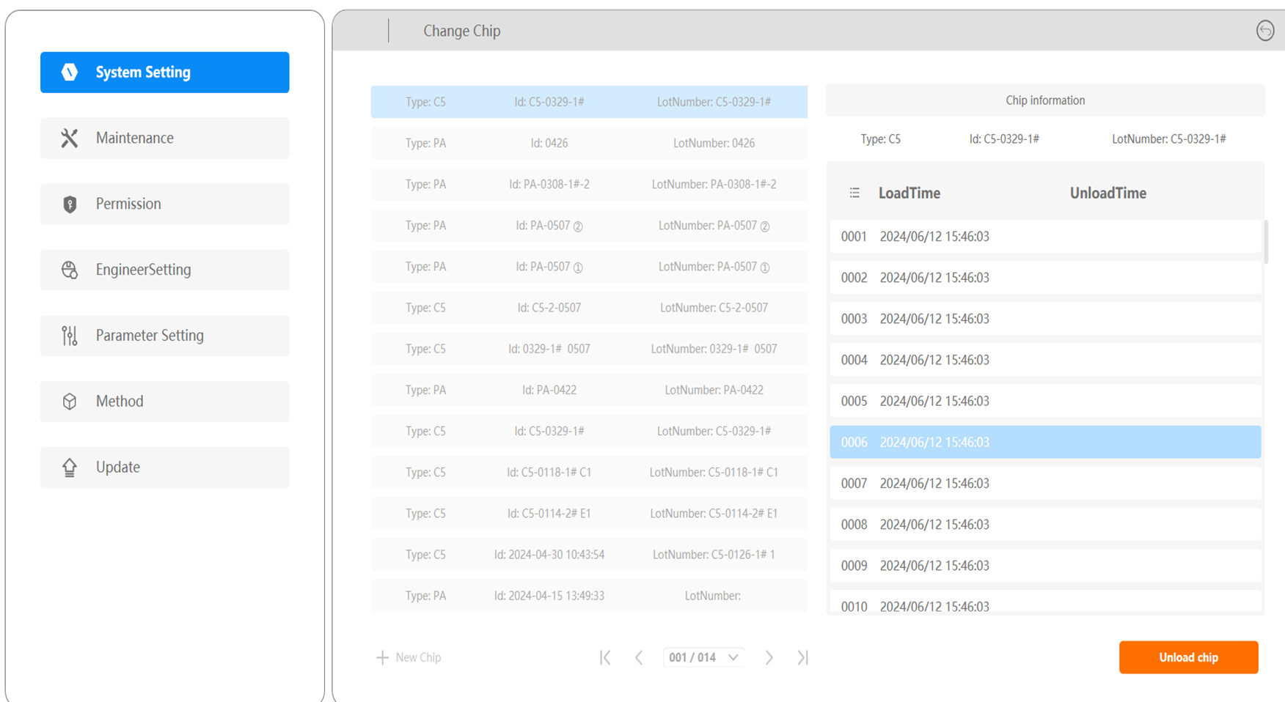
Task: Open the page selector 001 / 014 dropdown
Action: pyautogui.click(x=703, y=657)
